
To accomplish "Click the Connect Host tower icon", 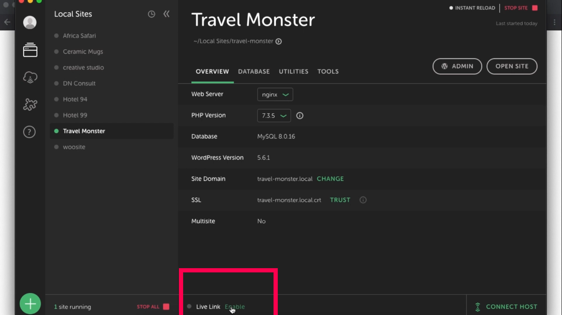I will (478, 307).
